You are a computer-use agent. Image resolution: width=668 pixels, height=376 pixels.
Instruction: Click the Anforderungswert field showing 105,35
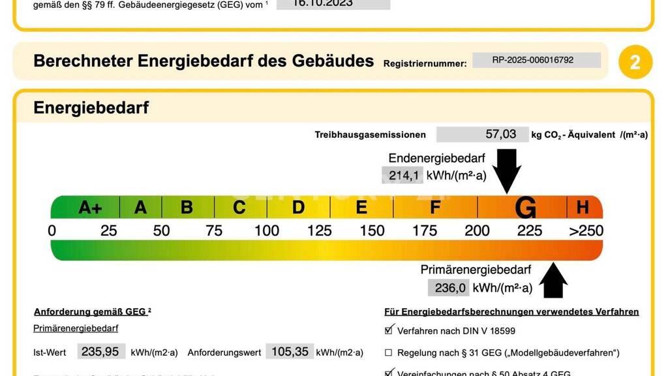[x=290, y=352]
